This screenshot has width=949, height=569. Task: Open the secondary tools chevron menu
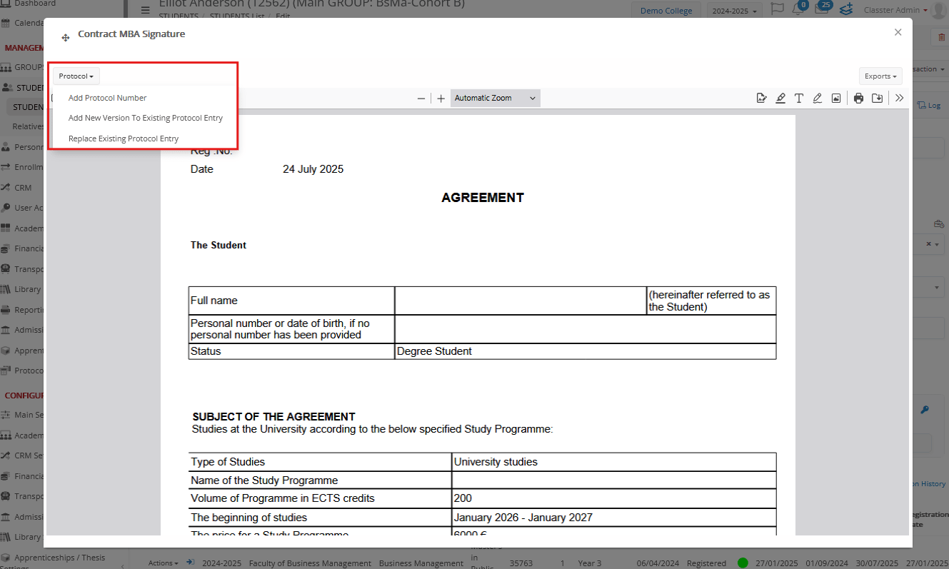(x=899, y=99)
